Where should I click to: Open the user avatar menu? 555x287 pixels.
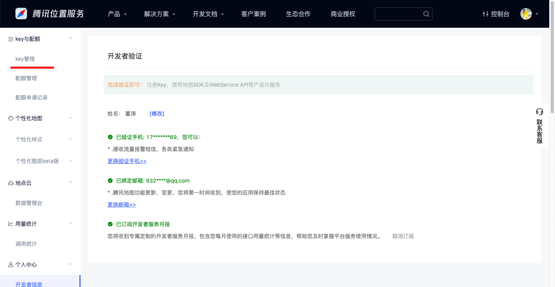pyautogui.click(x=526, y=14)
